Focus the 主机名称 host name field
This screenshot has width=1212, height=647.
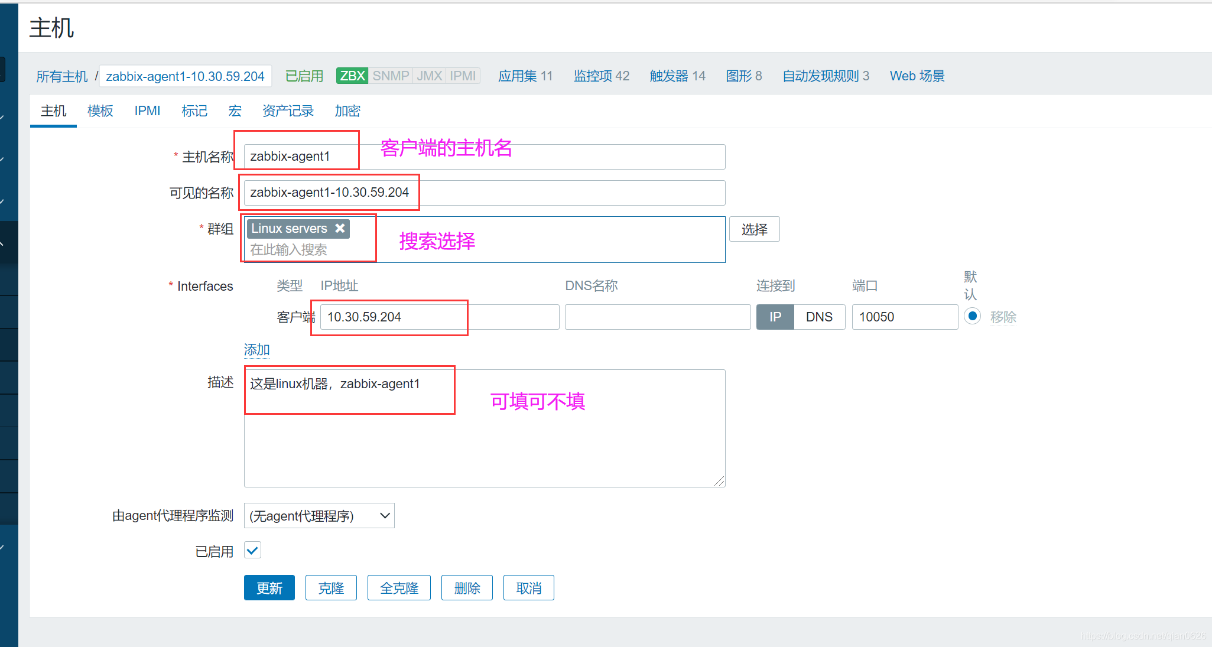point(485,157)
